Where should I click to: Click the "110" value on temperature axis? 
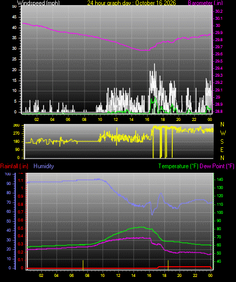(220, 204)
